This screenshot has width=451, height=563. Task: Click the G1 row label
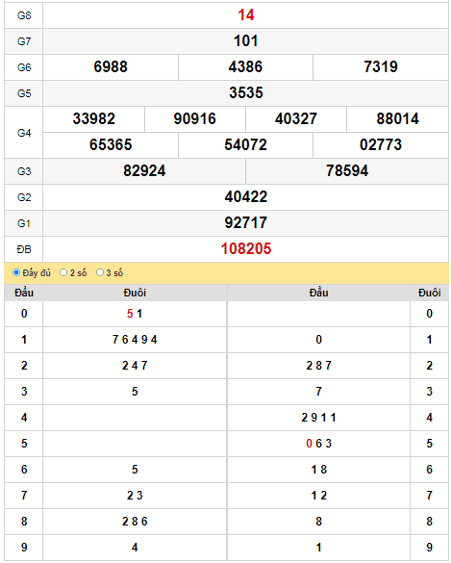[24, 223]
